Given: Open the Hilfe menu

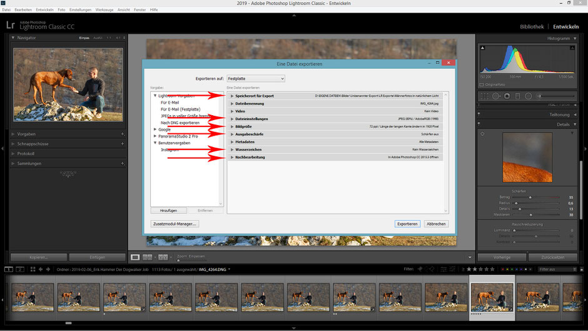Looking at the screenshot, I should [154, 10].
